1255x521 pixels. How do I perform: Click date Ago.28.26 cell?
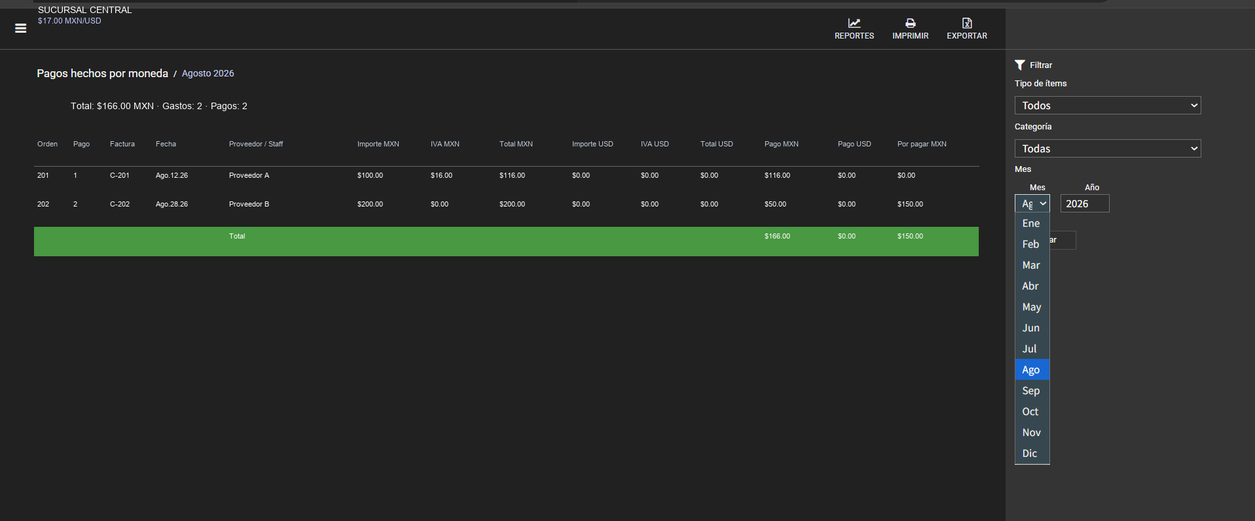tap(172, 204)
